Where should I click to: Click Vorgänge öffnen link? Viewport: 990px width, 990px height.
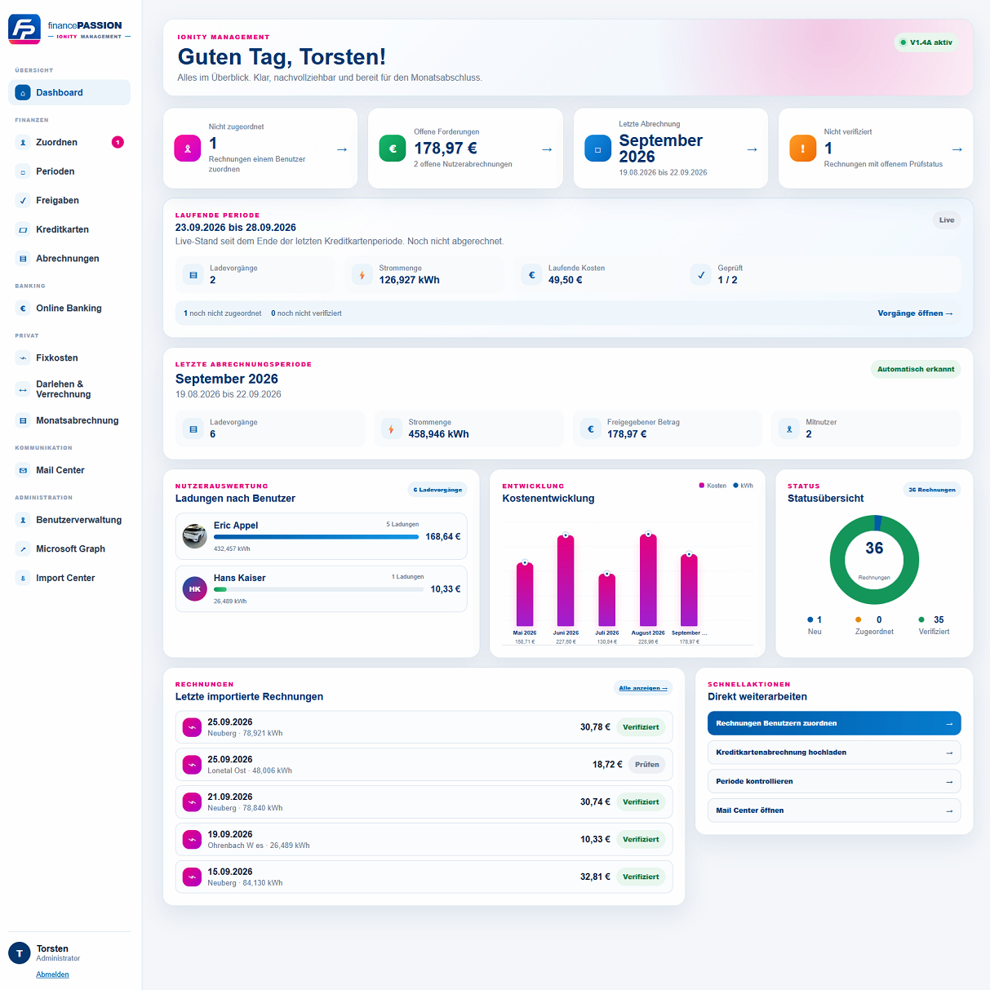915,313
